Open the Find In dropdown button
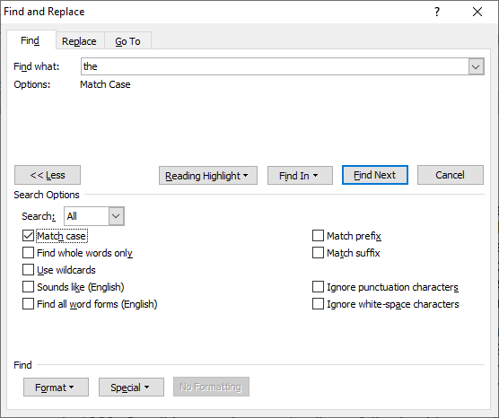 pos(300,175)
